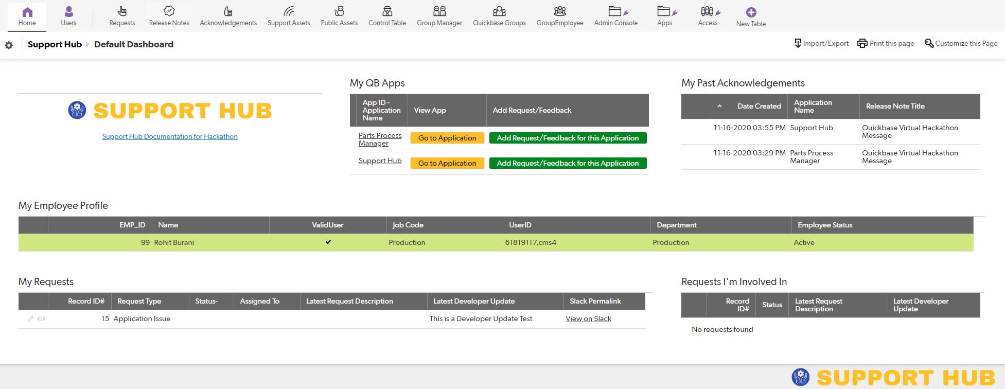
Task: Open the Support Hub app link in My QB Apps
Action: [380, 161]
